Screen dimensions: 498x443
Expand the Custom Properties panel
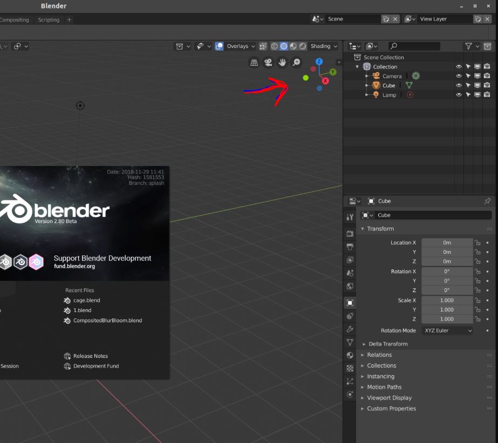391,409
